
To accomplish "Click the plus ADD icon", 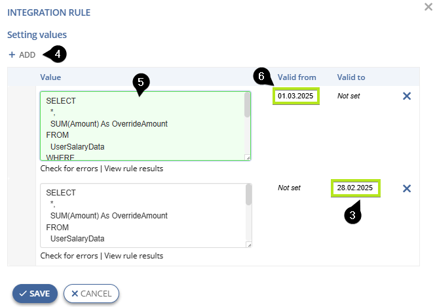I will pyautogui.click(x=12, y=54).
